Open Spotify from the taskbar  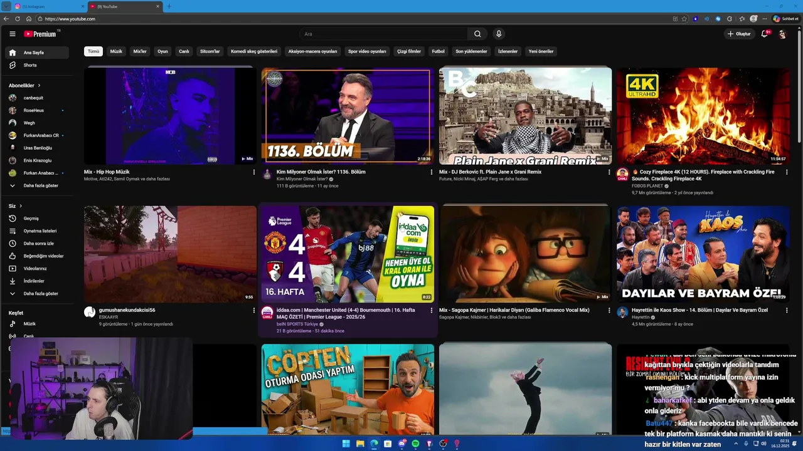[x=415, y=443]
